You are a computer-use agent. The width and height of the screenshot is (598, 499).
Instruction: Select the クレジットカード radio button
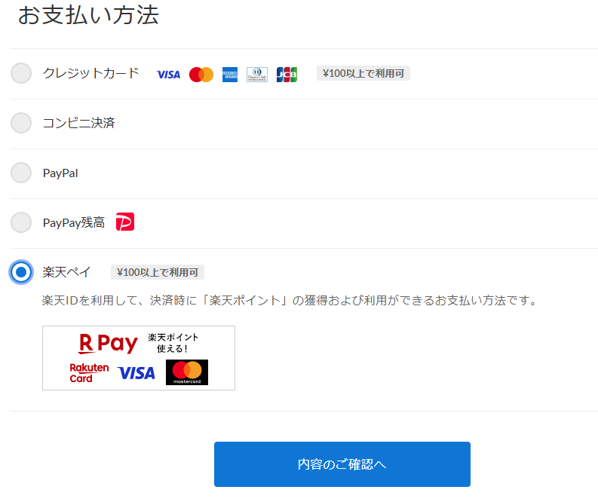pyautogui.click(x=21, y=73)
